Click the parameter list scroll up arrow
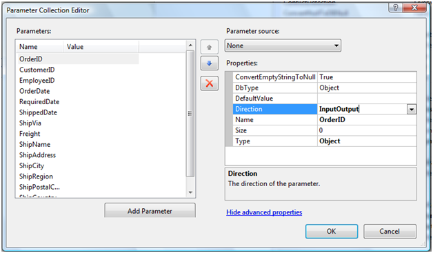Screen dimensions: 433x253 click(x=190, y=45)
